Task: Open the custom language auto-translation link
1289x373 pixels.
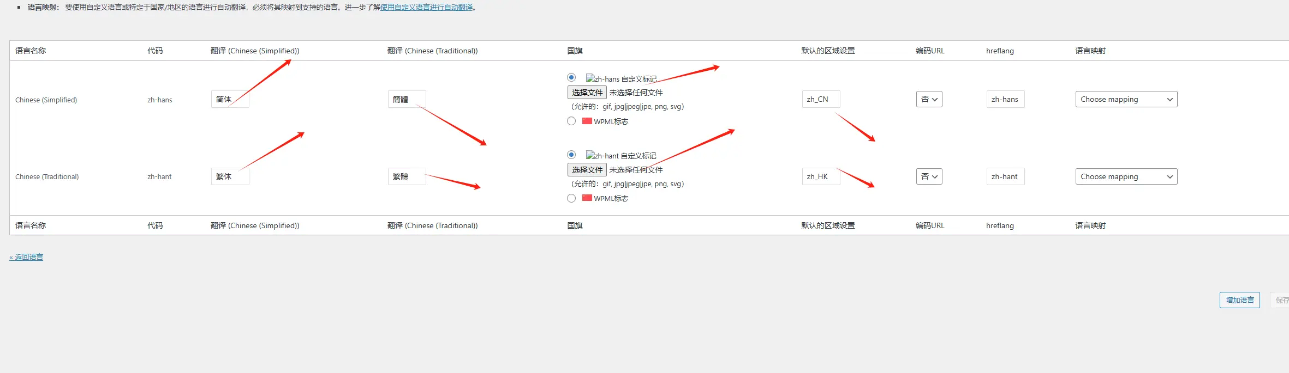Action: (x=427, y=7)
